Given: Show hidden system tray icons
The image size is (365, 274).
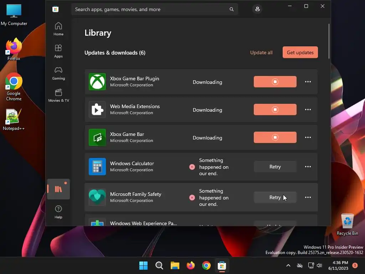Looking at the screenshot, I should 288,265.
